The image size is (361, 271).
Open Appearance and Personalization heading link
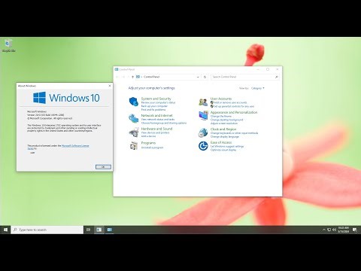tap(234, 112)
